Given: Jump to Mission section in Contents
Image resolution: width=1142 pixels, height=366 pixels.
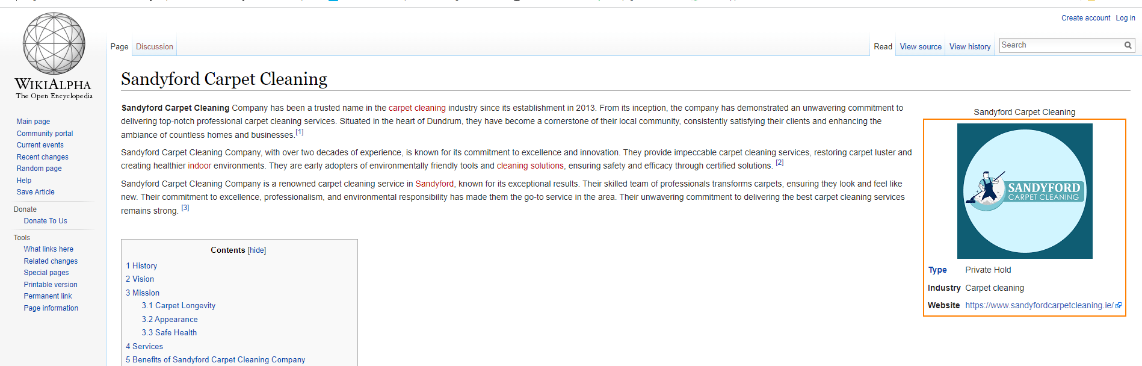Looking at the screenshot, I should click(143, 293).
